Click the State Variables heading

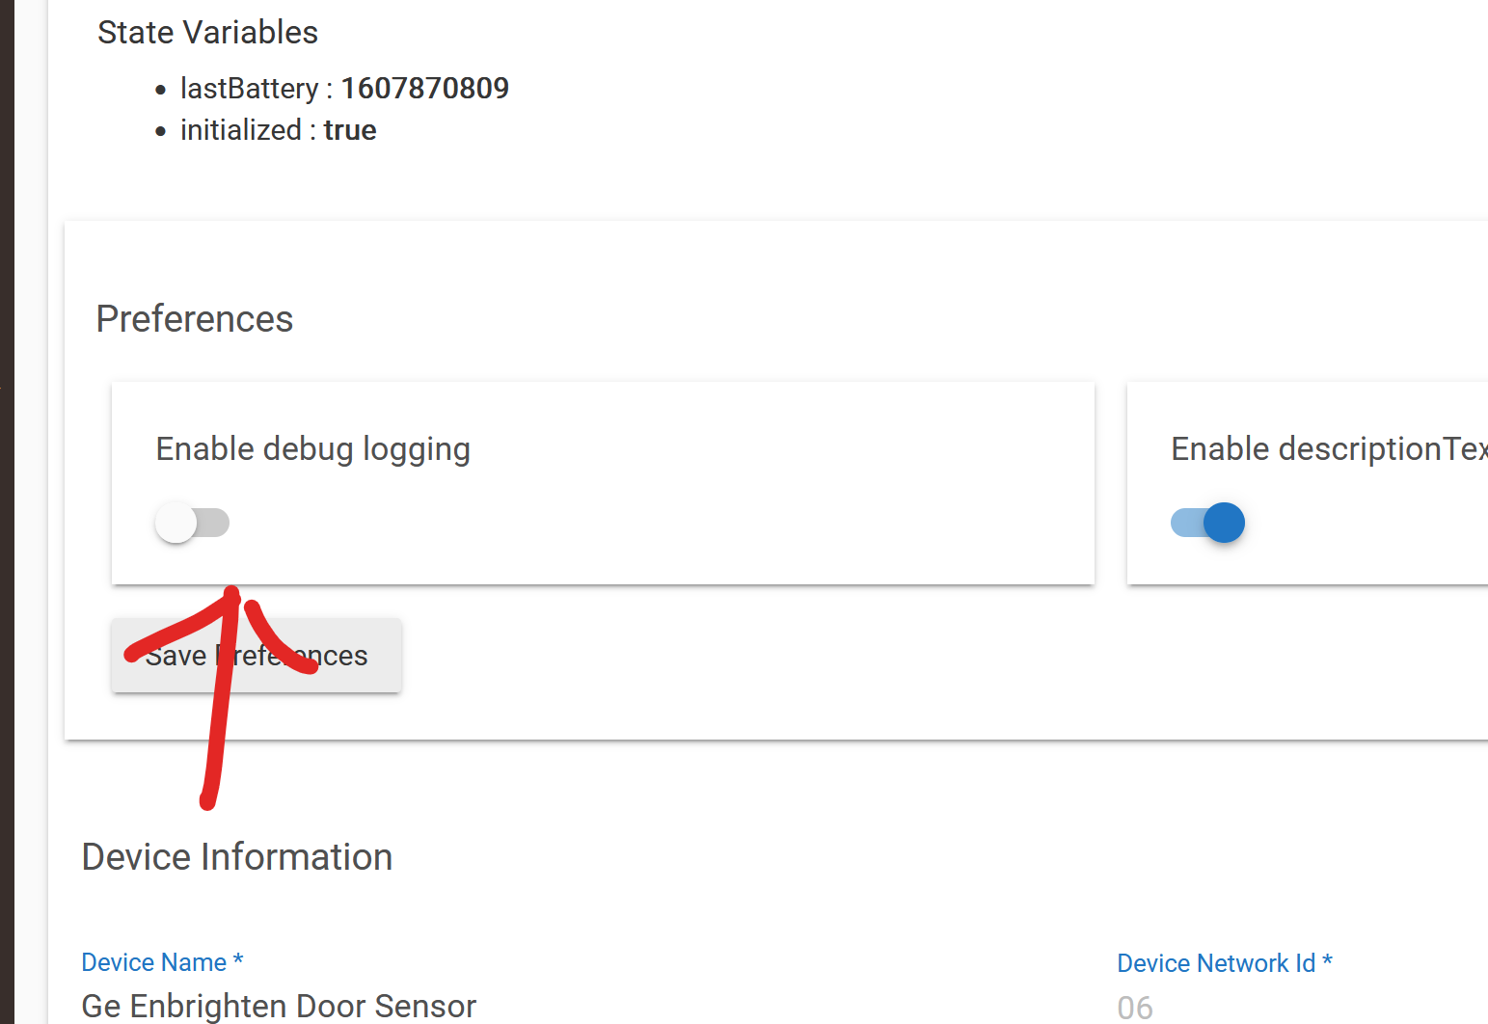pos(207,33)
